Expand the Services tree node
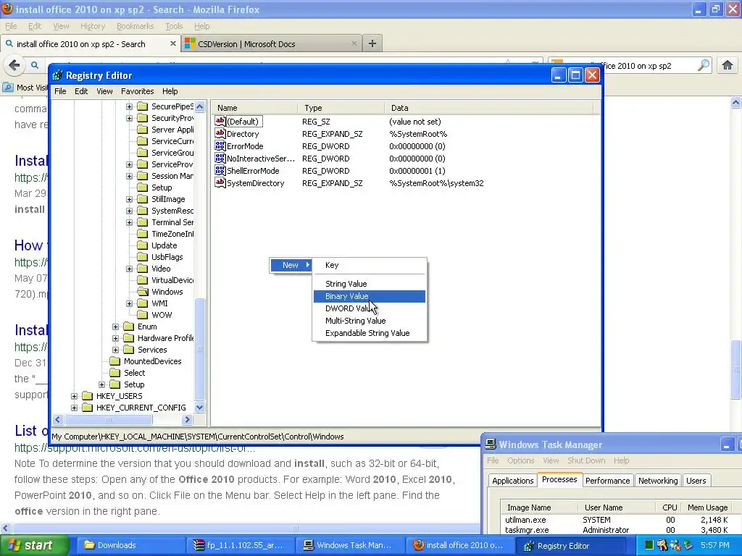 pyautogui.click(x=115, y=350)
